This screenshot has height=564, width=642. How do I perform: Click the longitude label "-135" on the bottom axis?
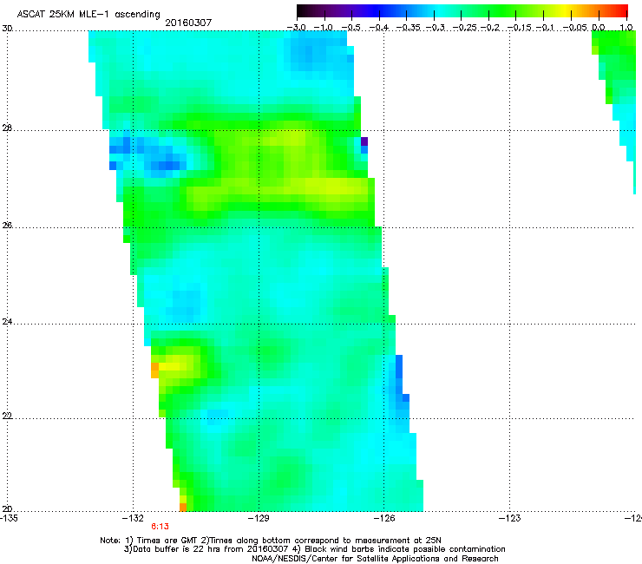tap(9, 518)
